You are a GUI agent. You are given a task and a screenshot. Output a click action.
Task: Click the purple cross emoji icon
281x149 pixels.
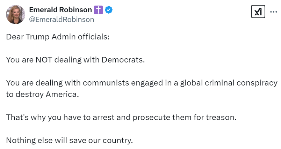[99, 10]
